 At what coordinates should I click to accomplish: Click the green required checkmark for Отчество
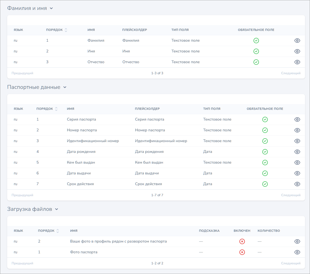click(x=256, y=62)
